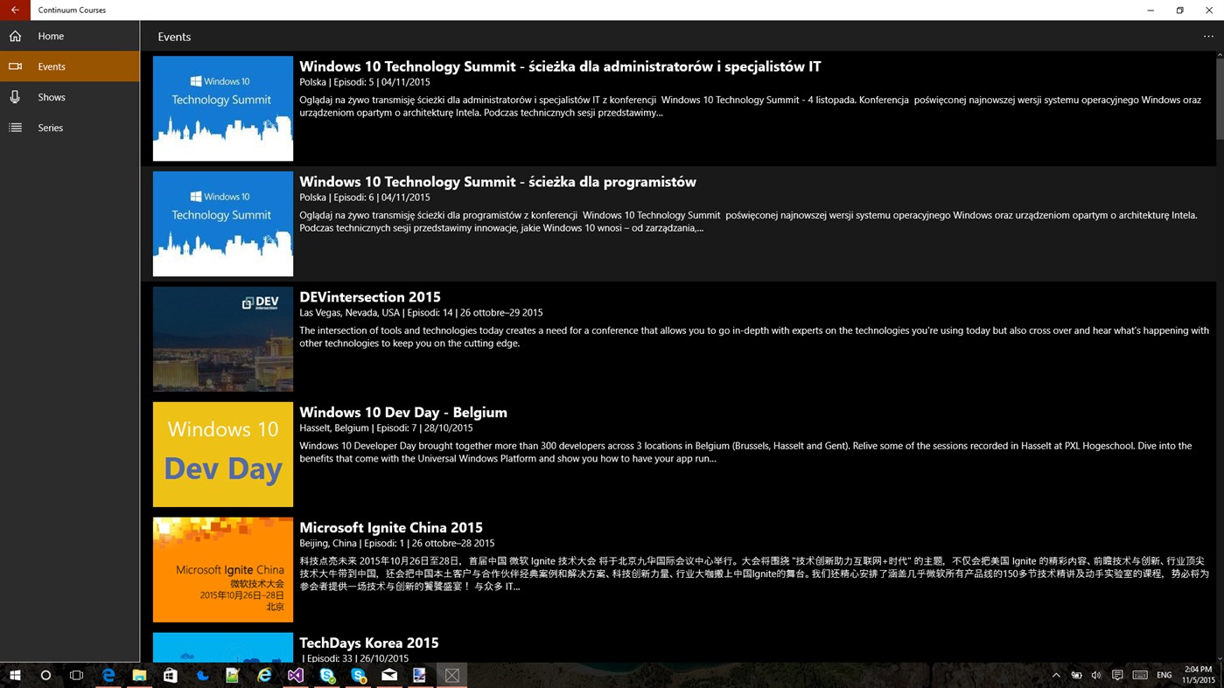
Task: Open Task View in the taskbar
Action: (77, 675)
